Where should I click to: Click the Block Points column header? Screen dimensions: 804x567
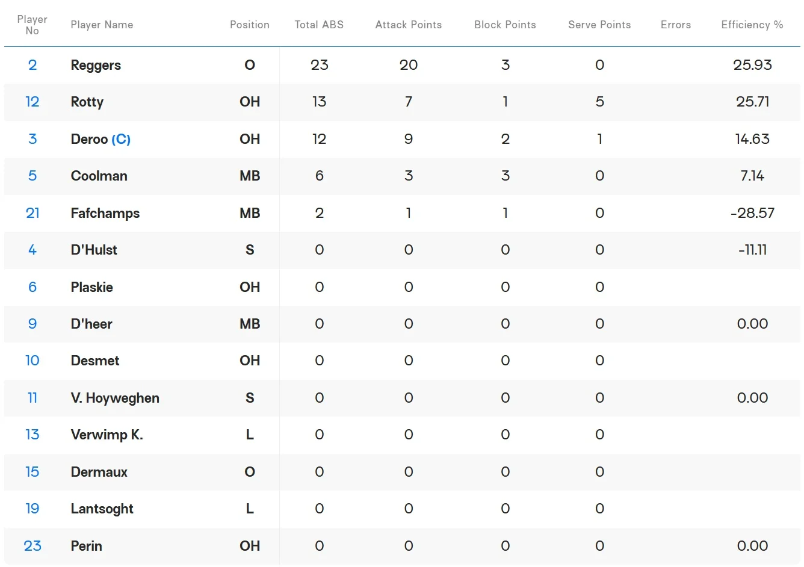pos(505,25)
